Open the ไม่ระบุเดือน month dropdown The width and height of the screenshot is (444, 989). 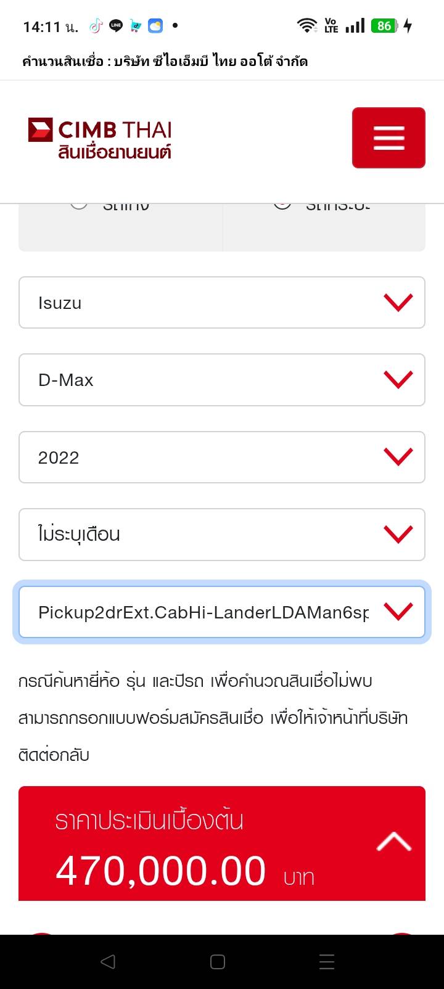click(x=222, y=535)
